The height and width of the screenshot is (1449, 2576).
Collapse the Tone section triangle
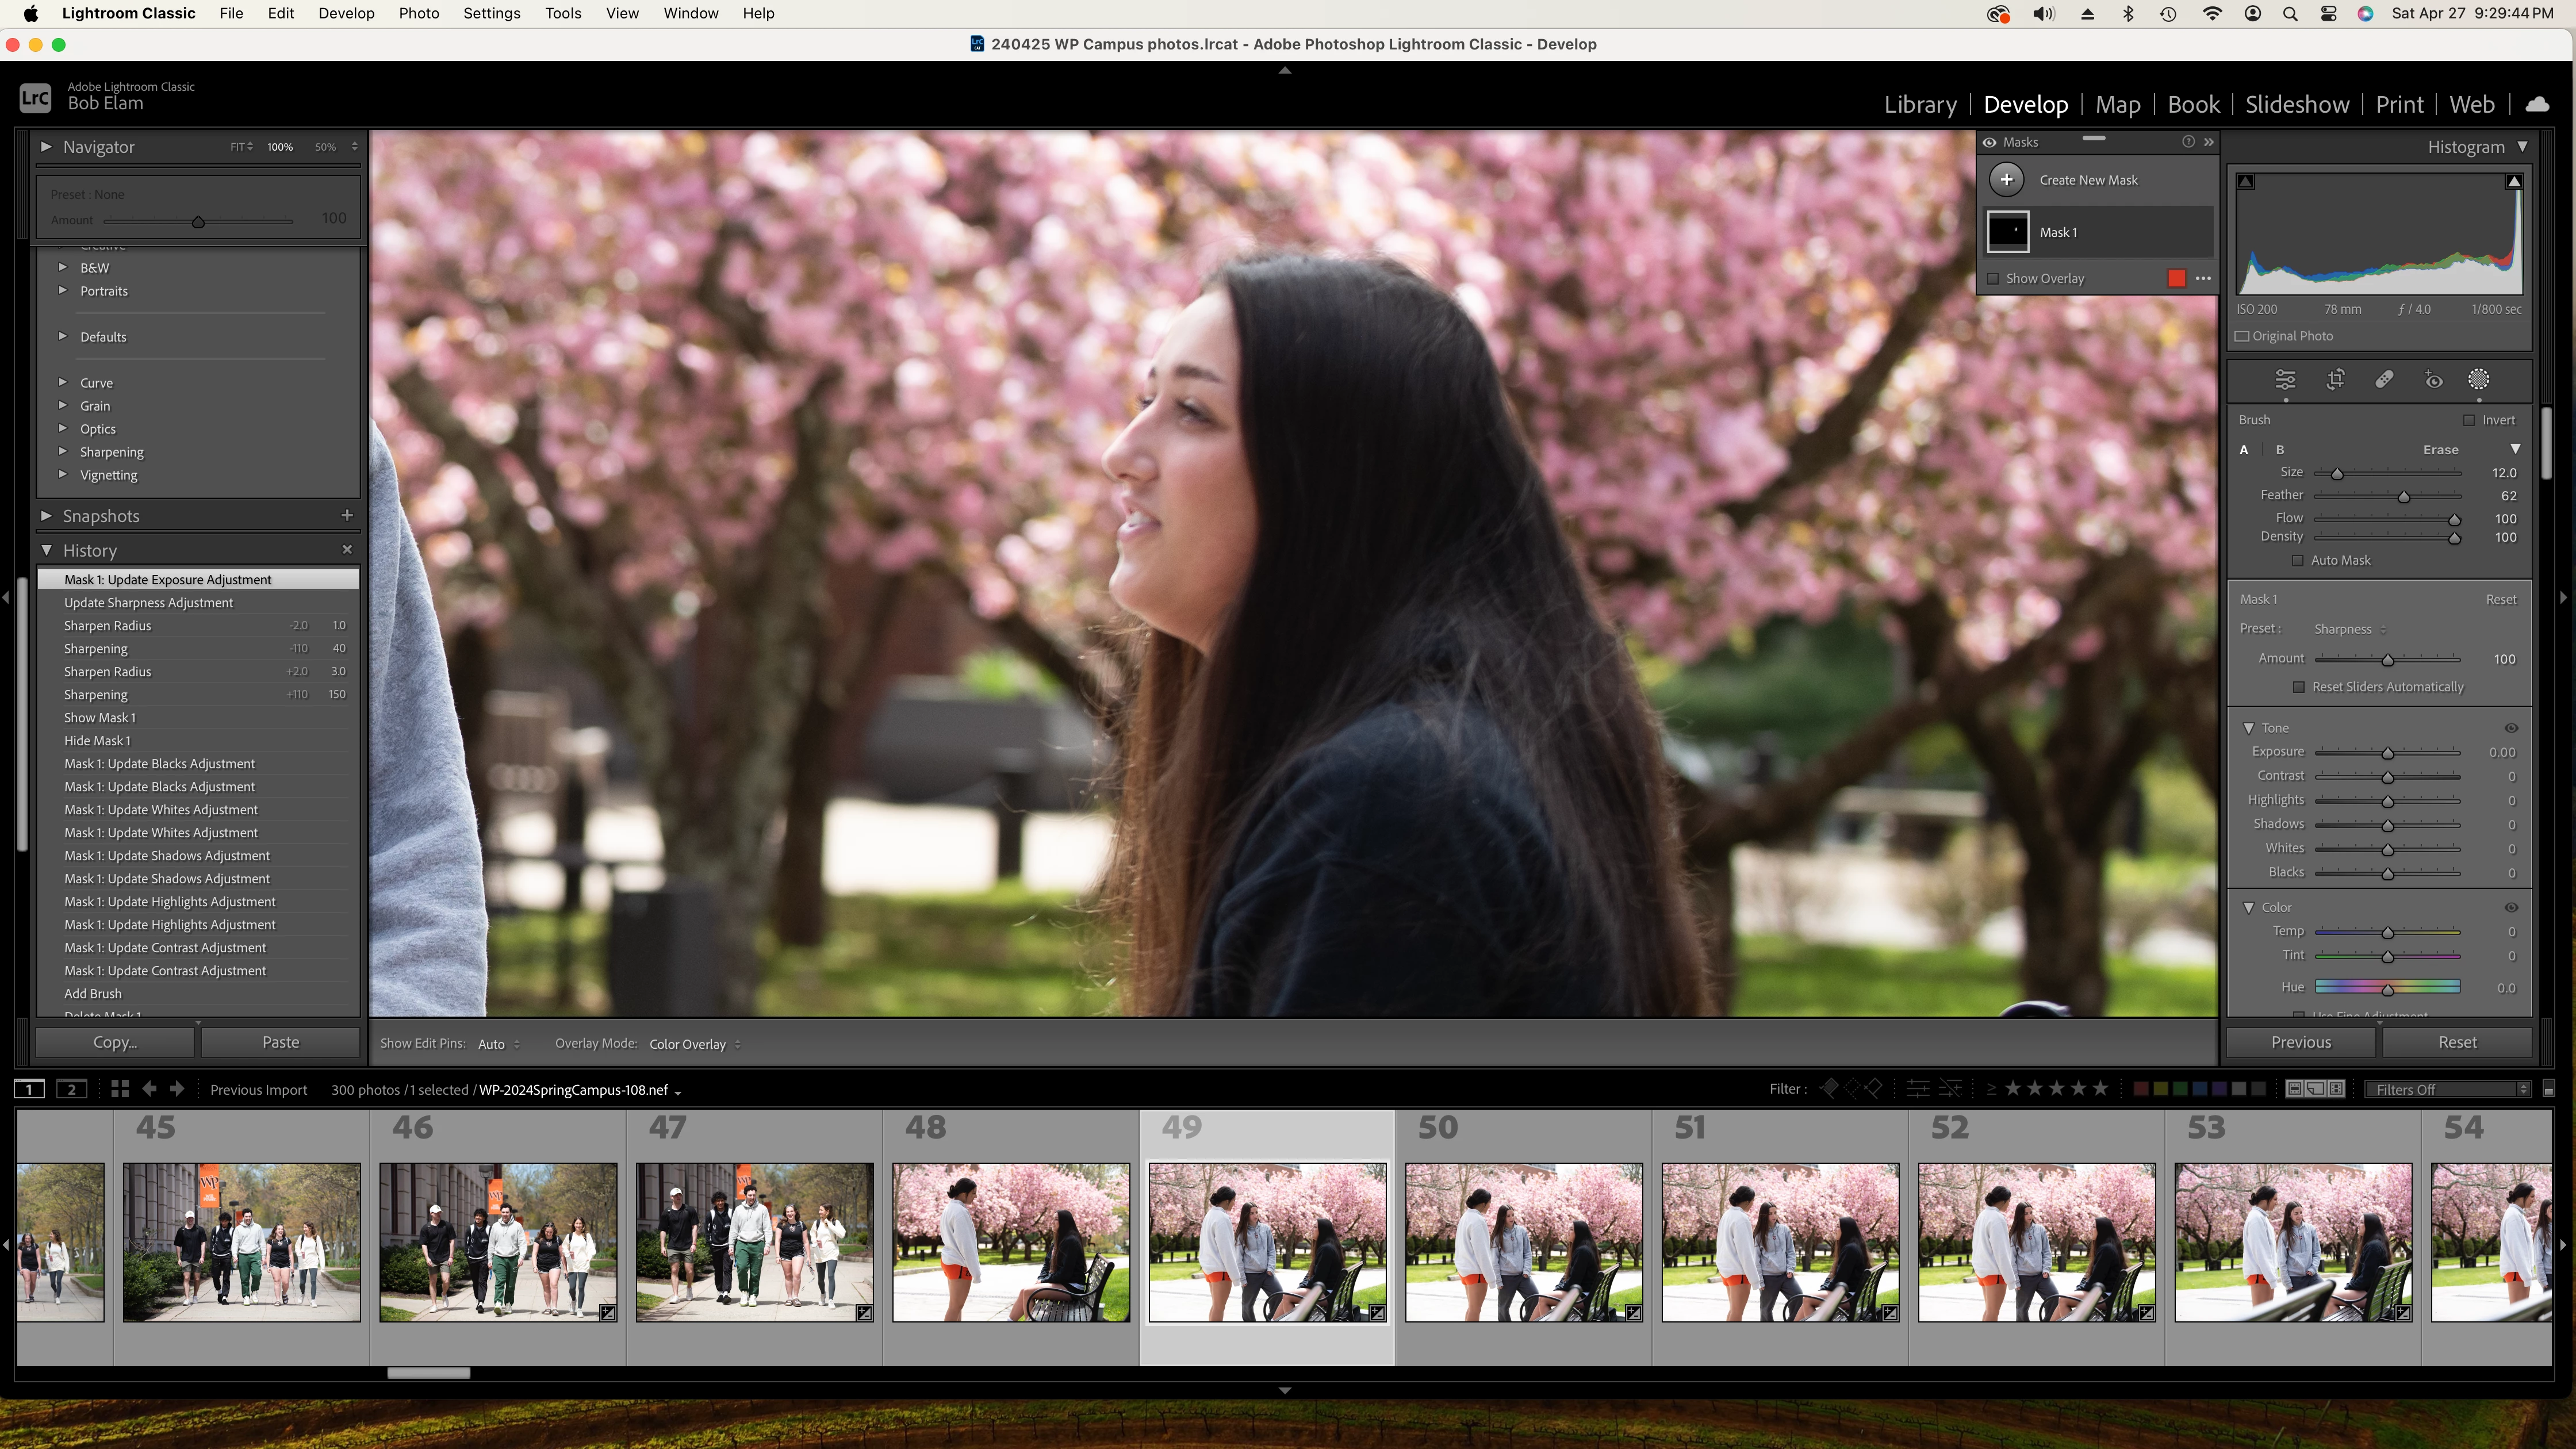pyautogui.click(x=2249, y=728)
